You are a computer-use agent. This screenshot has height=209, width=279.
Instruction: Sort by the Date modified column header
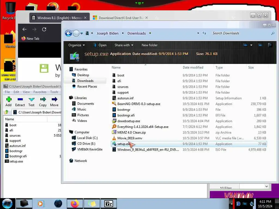point(193,67)
